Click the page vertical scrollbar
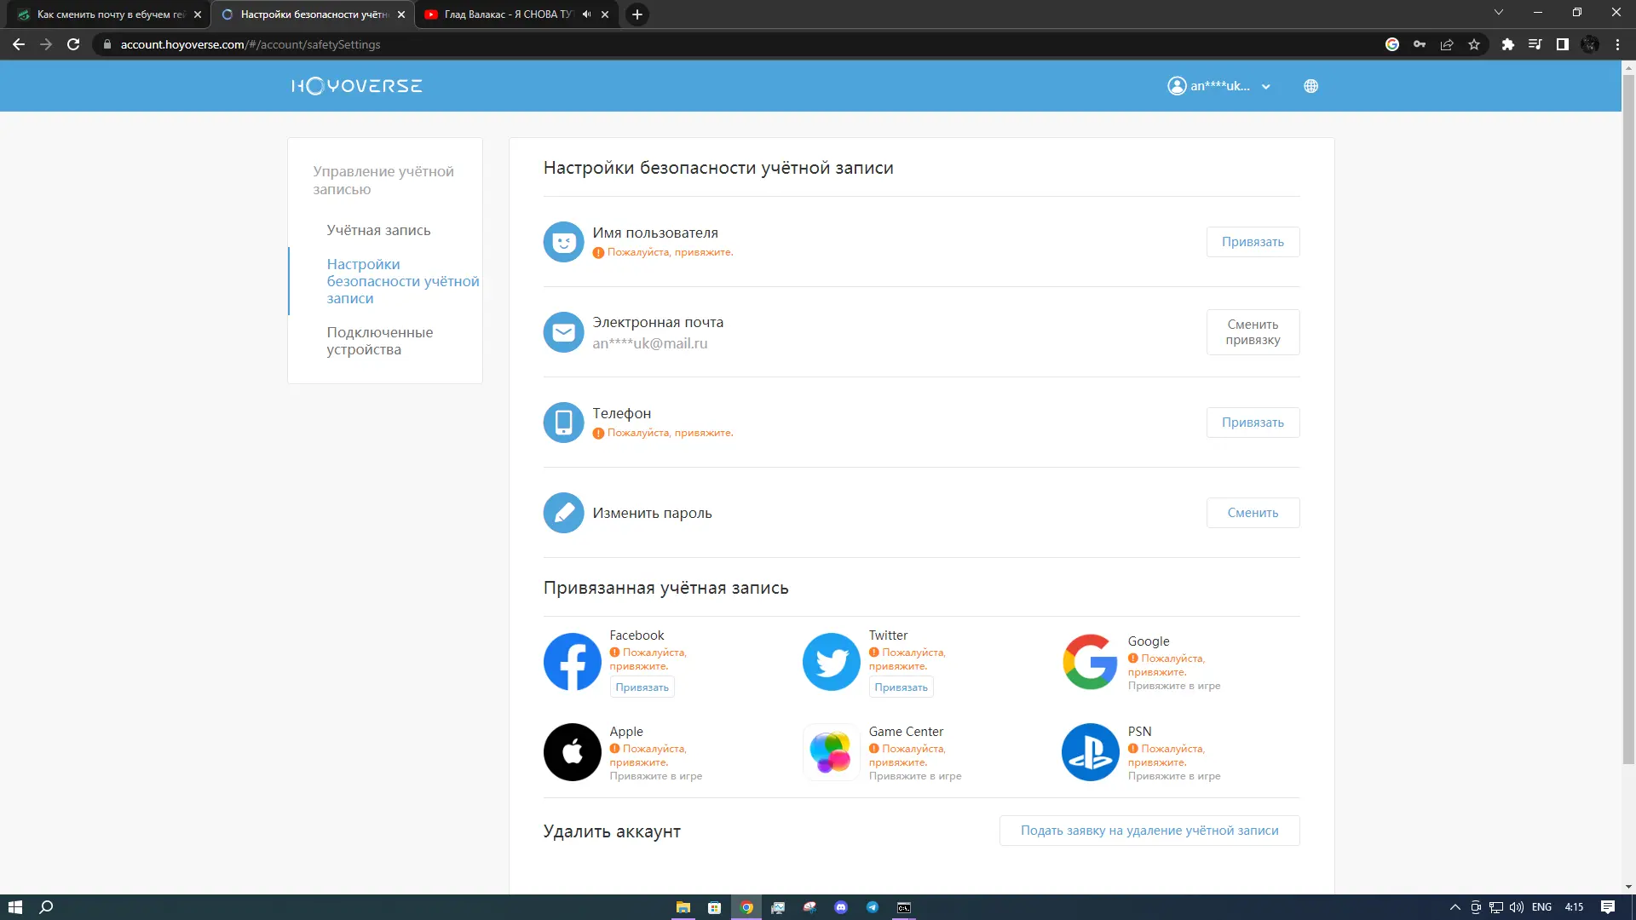The image size is (1636, 920). pos(1628,417)
